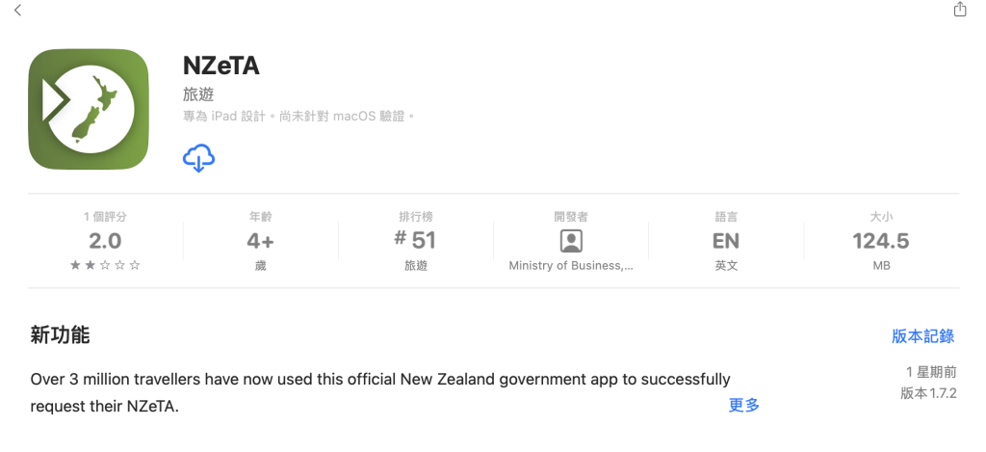The height and width of the screenshot is (452, 986).
Task: Open the developer person icon
Action: 571,241
